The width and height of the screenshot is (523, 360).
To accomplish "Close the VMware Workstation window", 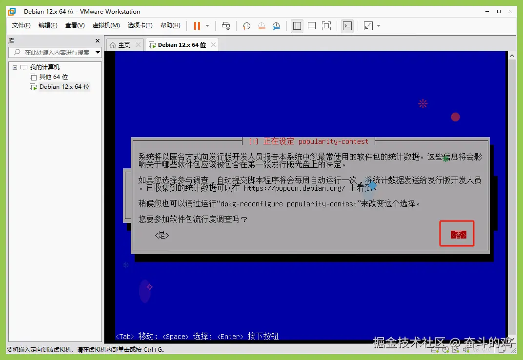I will 510,11.
